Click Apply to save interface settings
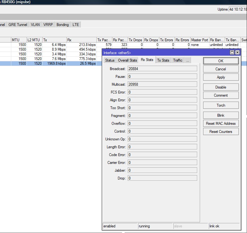The height and width of the screenshot is (233, 247). [221, 77]
